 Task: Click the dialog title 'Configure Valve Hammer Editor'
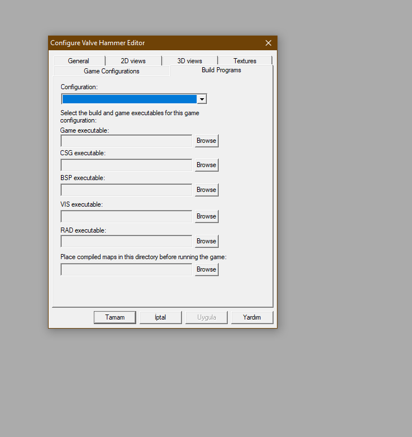[98, 43]
